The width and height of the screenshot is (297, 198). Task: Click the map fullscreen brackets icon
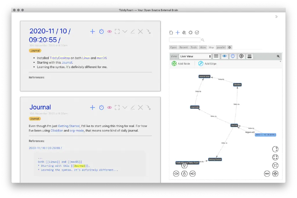pyautogui.click(x=275, y=157)
